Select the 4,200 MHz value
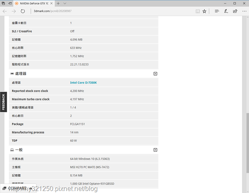This screenshot has width=249, height=193. click(77, 91)
